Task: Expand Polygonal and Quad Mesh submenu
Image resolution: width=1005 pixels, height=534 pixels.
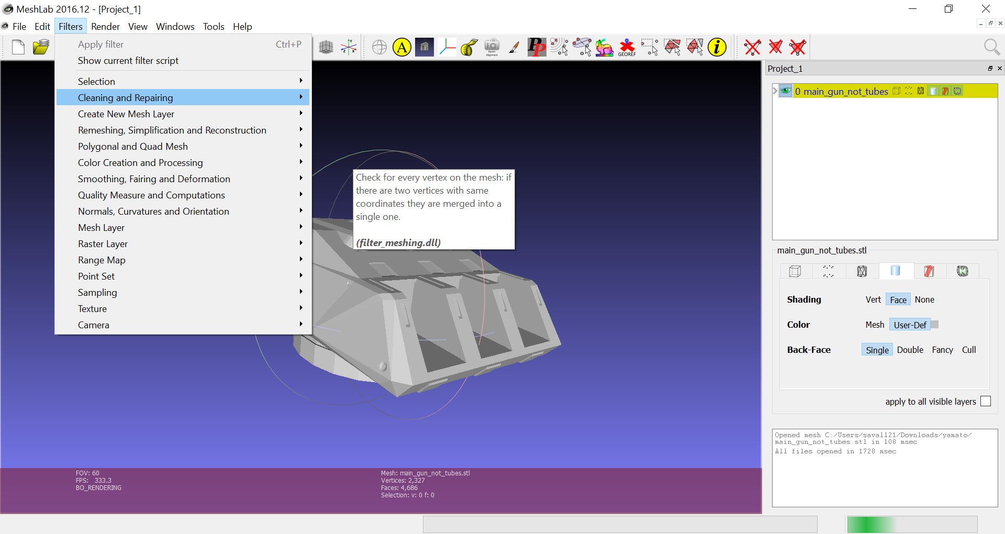Action: (183, 146)
